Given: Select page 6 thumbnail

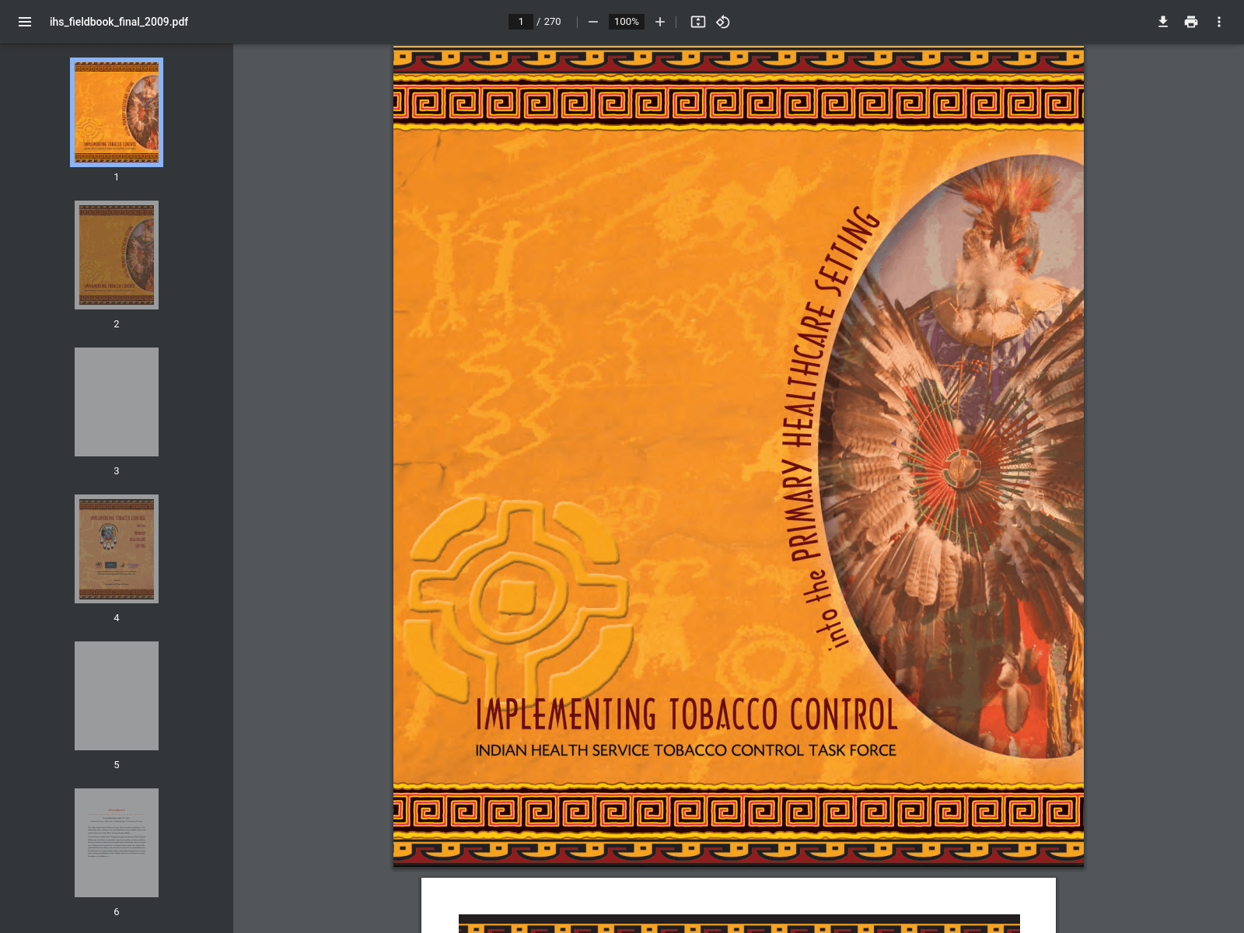Looking at the screenshot, I should pos(117,843).
